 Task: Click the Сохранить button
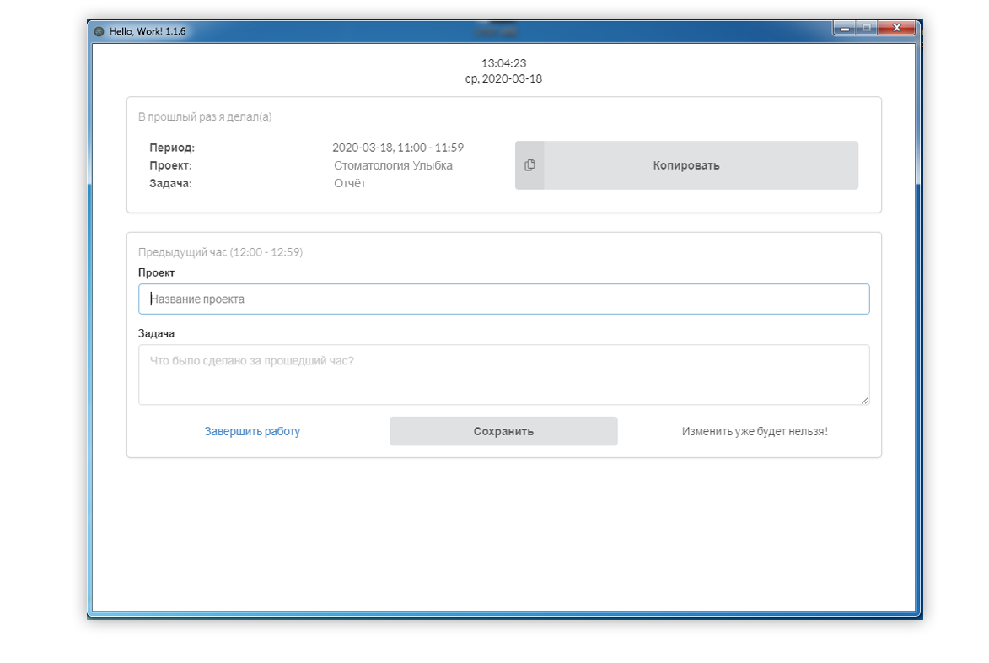503,432
